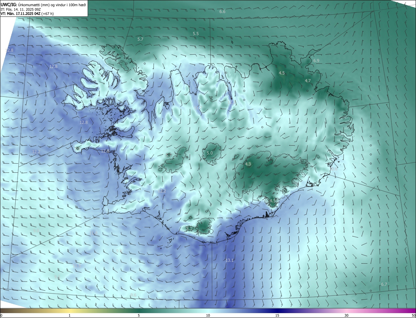
Task: Click the 4.3 value on Vatnajökull glacier
Action: coord(248,164)
